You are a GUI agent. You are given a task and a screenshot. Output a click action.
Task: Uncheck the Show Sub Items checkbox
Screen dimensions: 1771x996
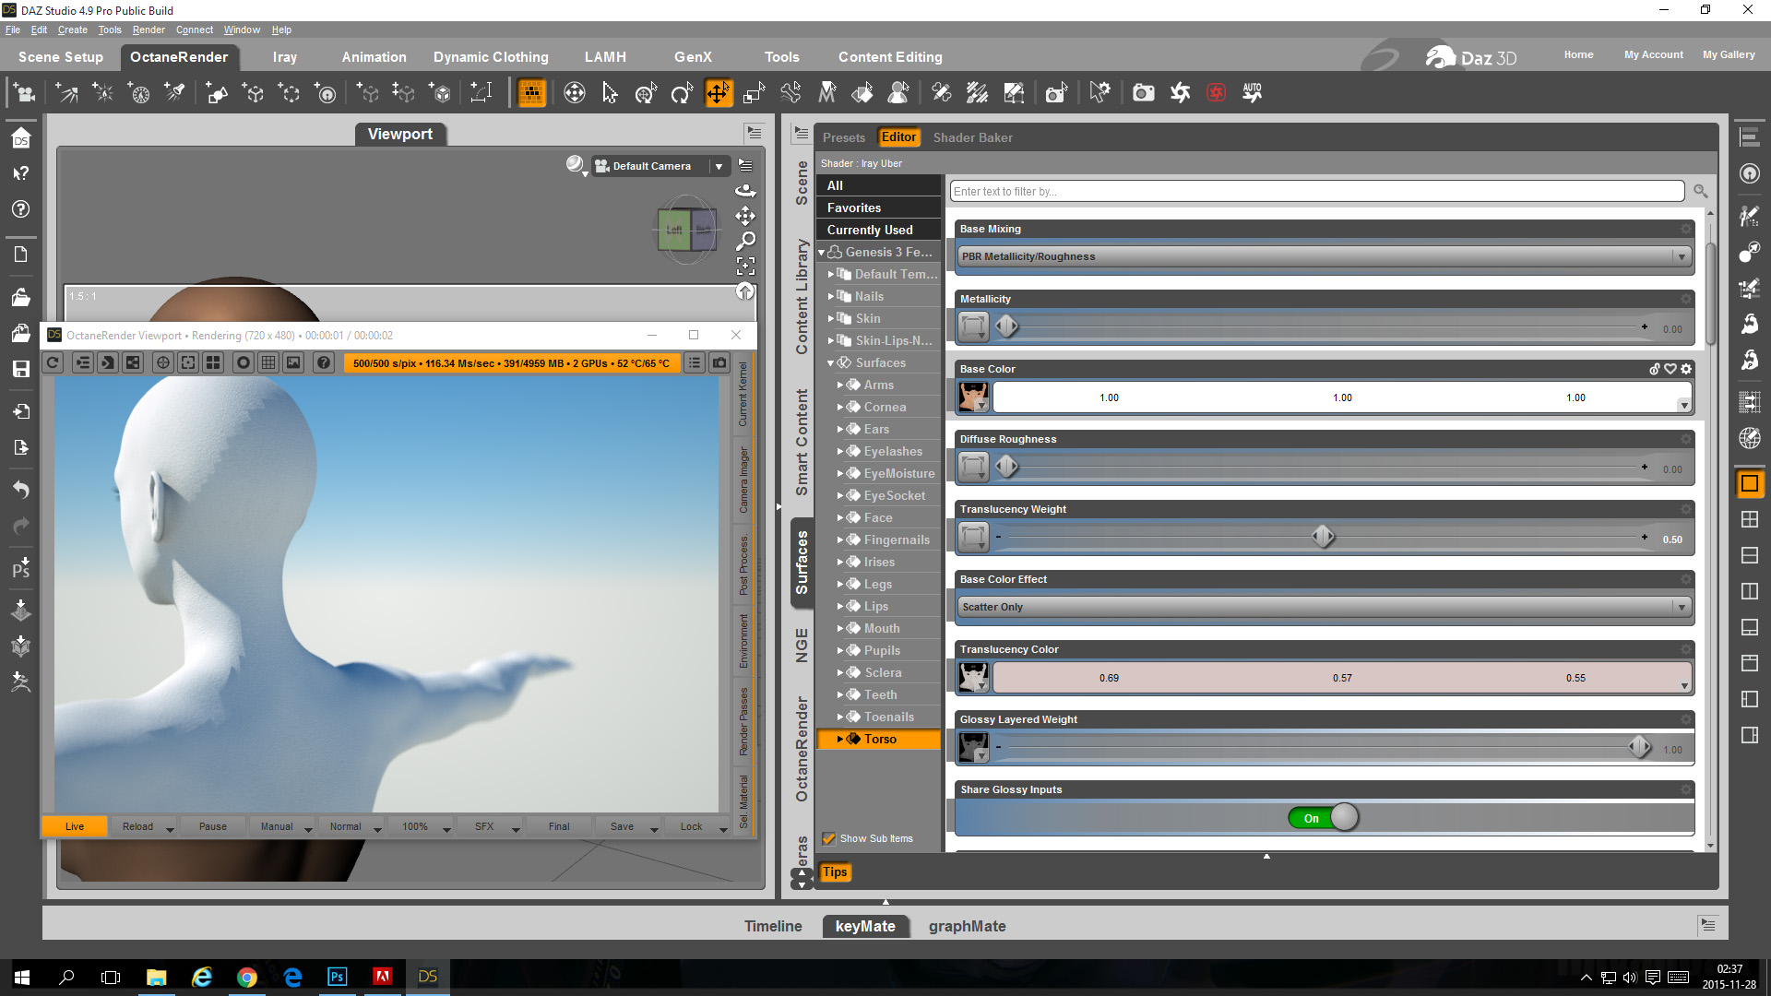pos(829,838)
